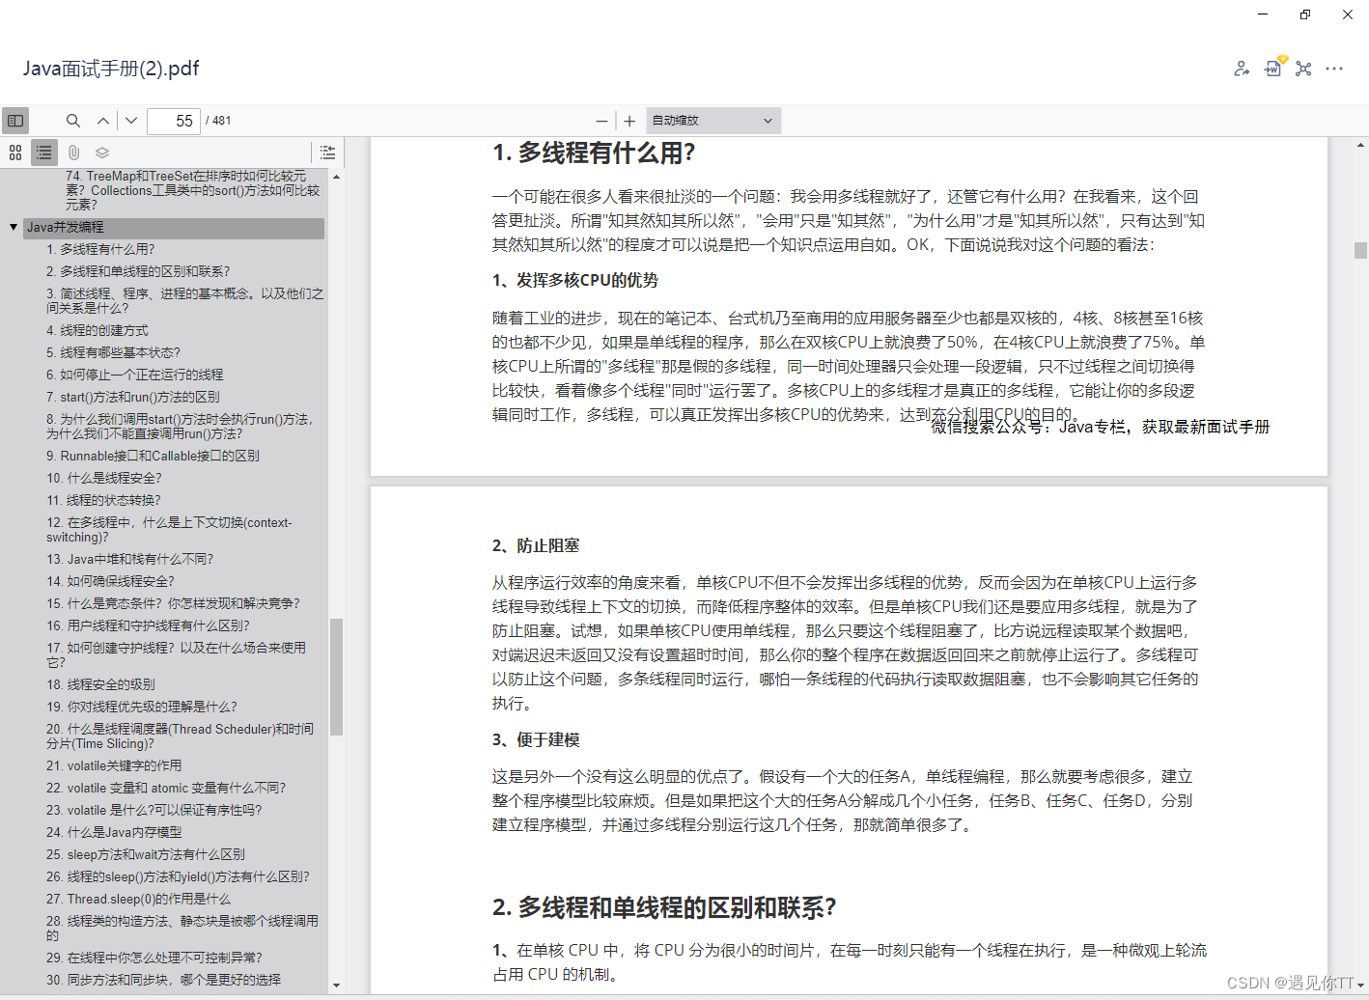Click the outline panel scrollbar thumb
The width and height of the screenshot is (1369, 1000).
336,677
